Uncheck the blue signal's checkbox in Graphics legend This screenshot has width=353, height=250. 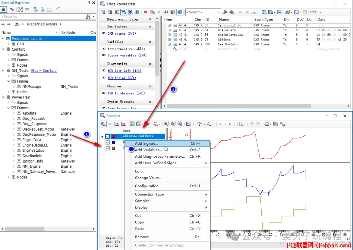tap(108, 142)
